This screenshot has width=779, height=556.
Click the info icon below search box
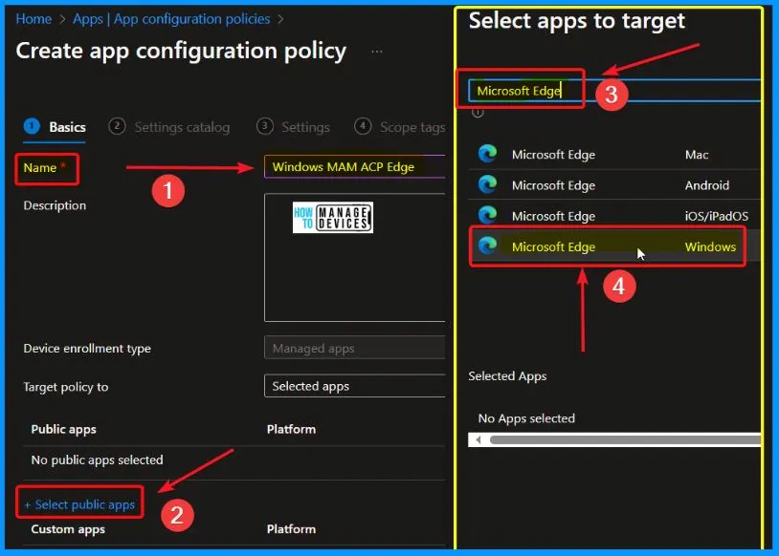click(478, 113)
